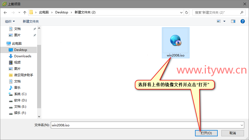This screenshot has width=249, height=140.
Task: Go back with the left arrow
Action: [5, 13]
